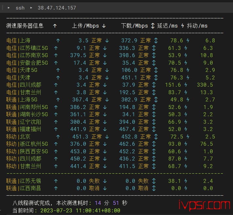
Task: Click the lightning icon before 抖动/ms header
Action: tap(183, 26)
